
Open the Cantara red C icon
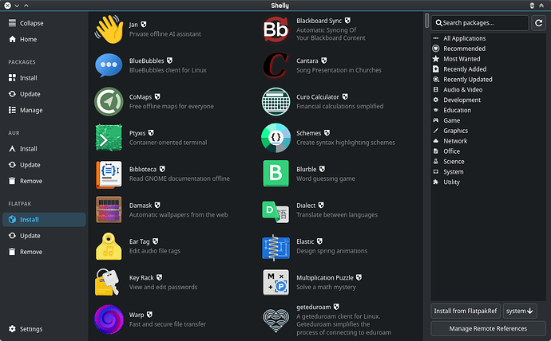pos(276,65)
